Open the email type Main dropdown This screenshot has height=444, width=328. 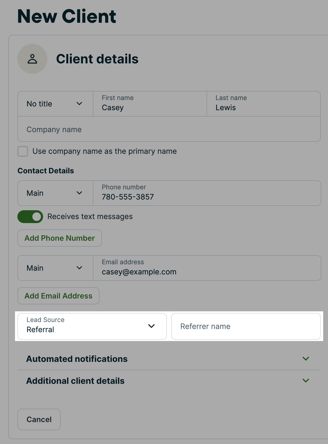pyautogui.click(x=55, y=268)
